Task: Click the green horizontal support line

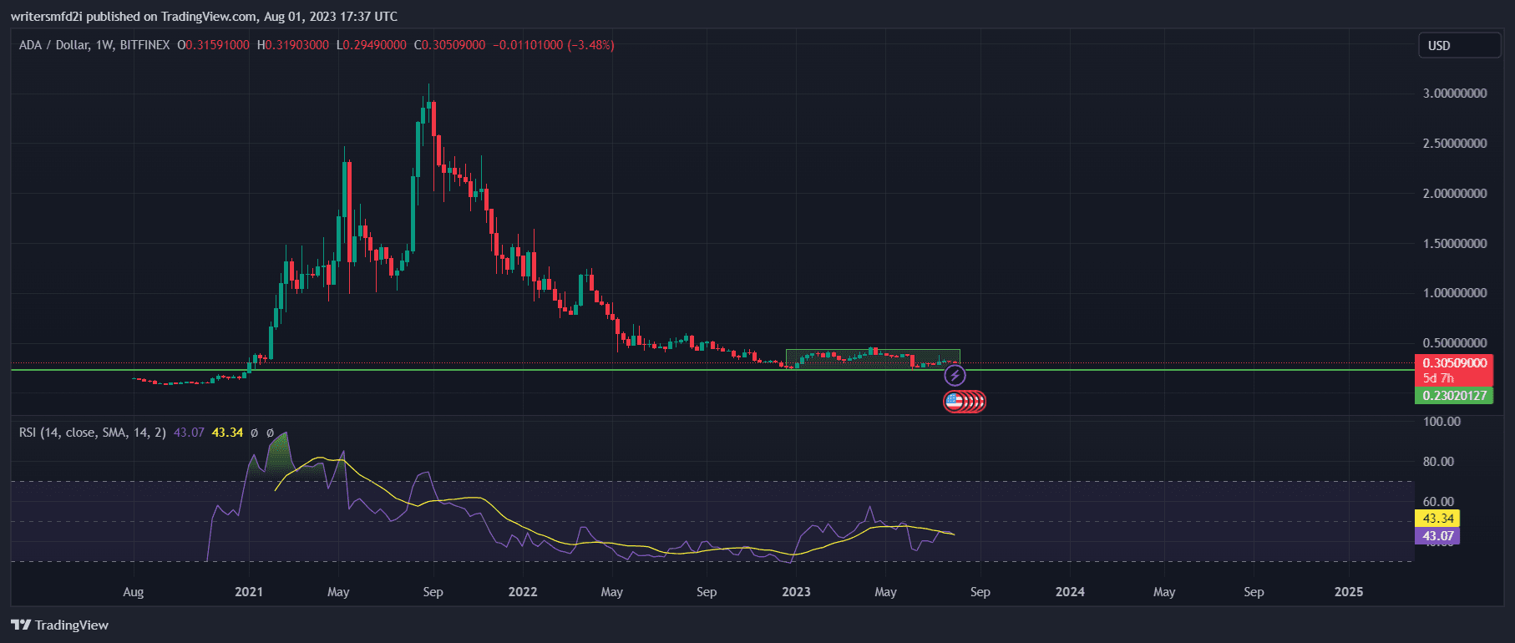Action: (x=501, y=369)
